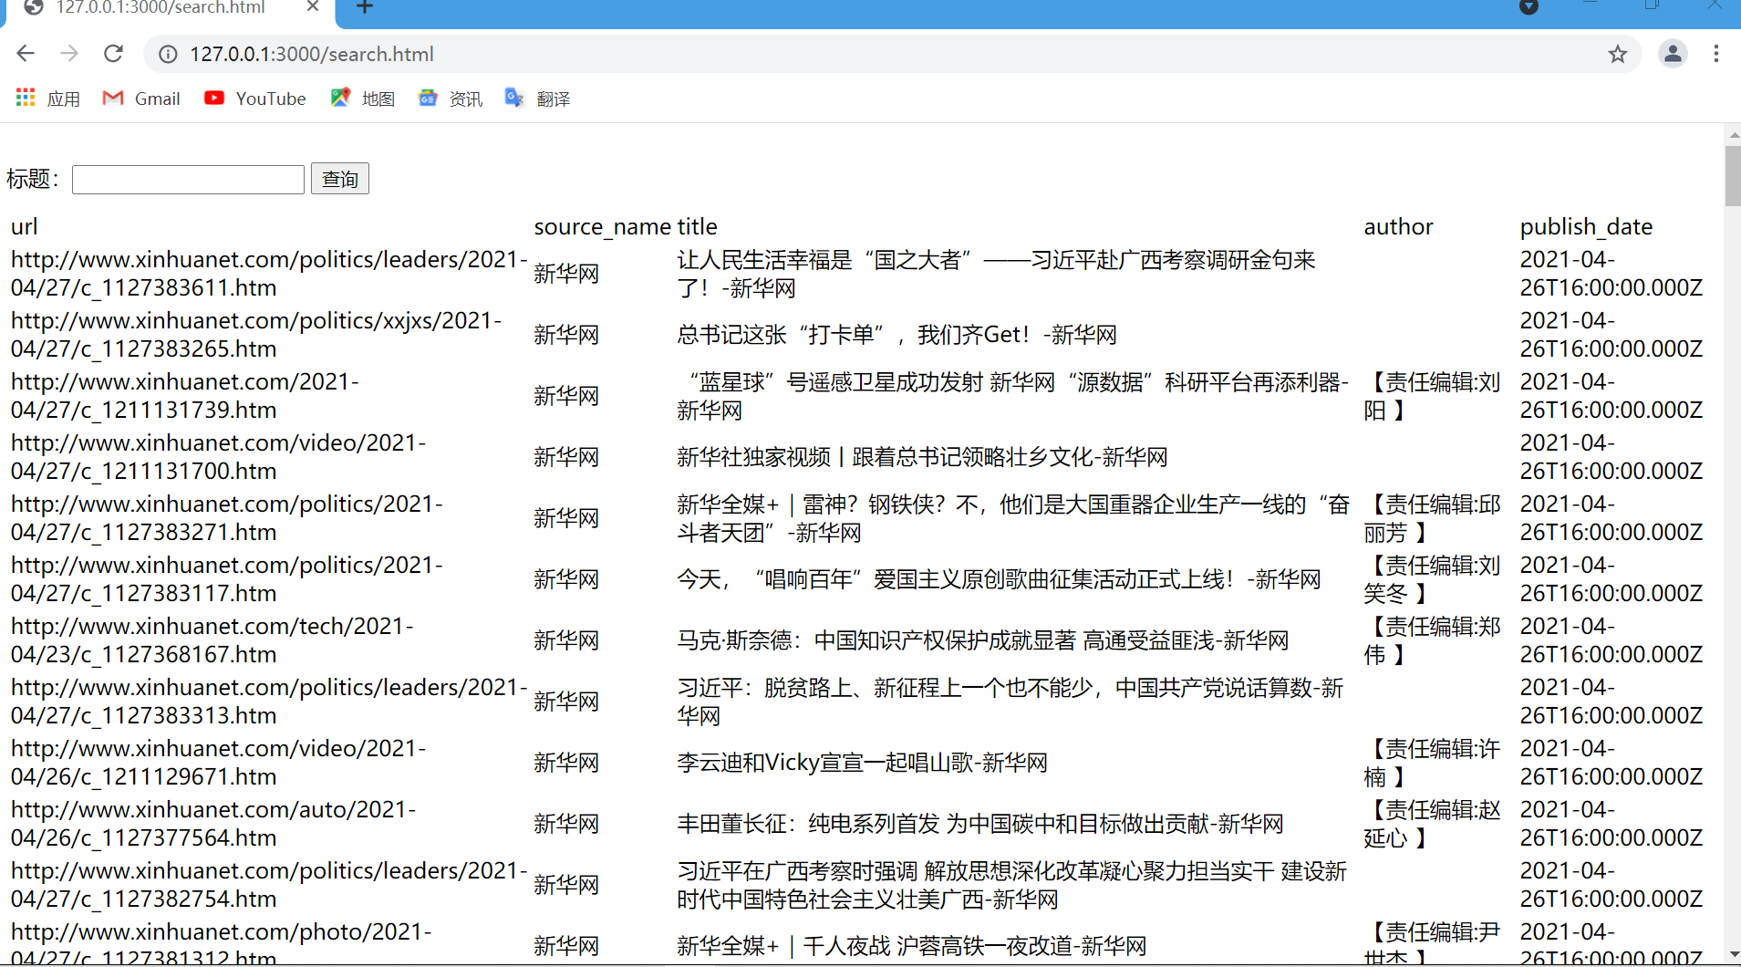Open the Chrome three-dot menu

(1716, 54)
